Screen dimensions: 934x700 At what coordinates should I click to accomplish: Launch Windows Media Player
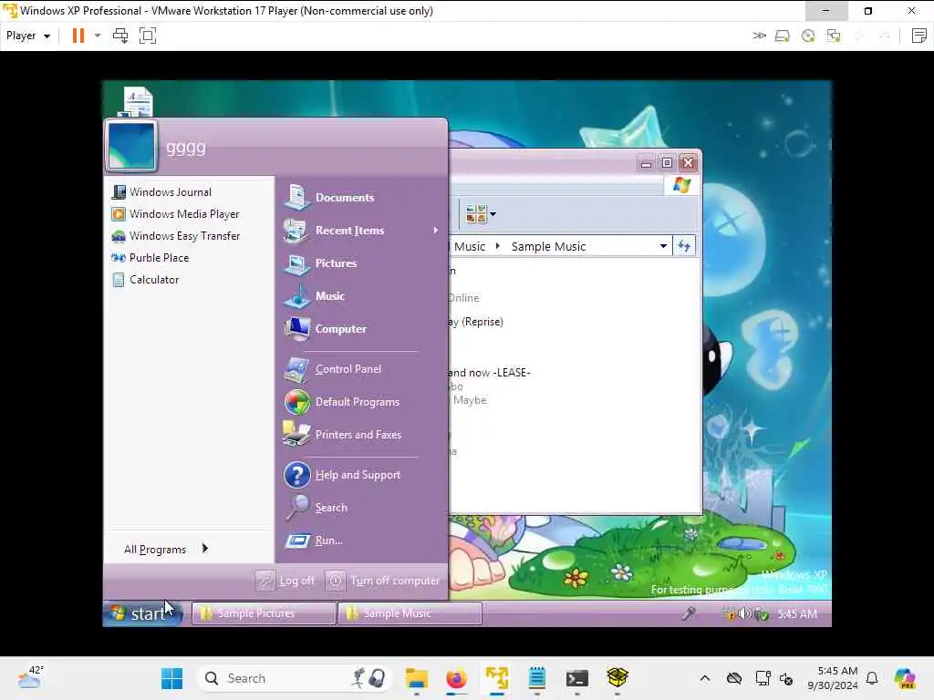pos(176,214)
